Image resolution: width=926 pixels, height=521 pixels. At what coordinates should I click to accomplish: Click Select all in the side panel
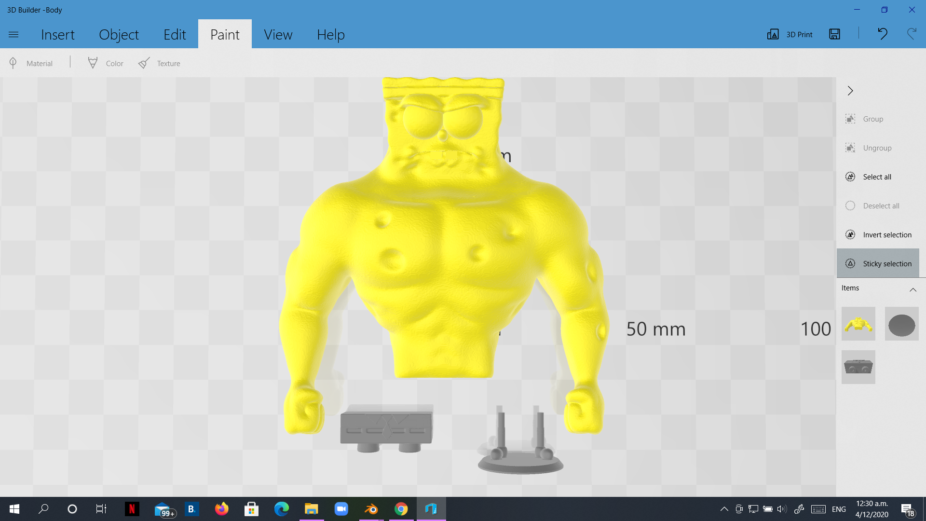878,177
